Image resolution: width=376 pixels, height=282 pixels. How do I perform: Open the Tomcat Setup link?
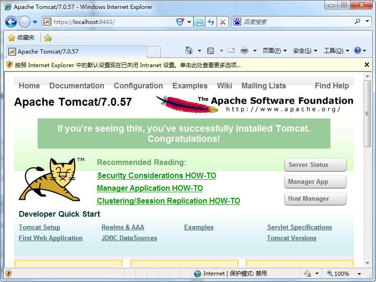click(x=39, y=227)
